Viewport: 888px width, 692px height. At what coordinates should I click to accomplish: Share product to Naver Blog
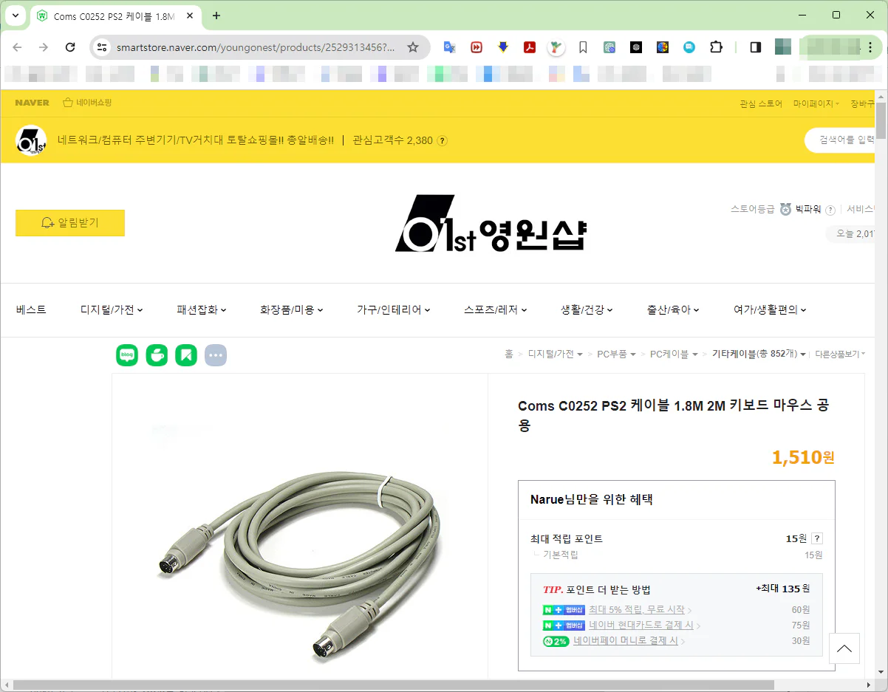coord(127,355)
